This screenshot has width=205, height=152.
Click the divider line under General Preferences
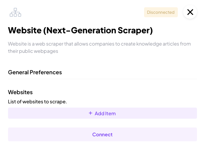coord(103,79)
